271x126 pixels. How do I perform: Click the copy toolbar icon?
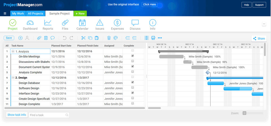[x=90, y=38]
